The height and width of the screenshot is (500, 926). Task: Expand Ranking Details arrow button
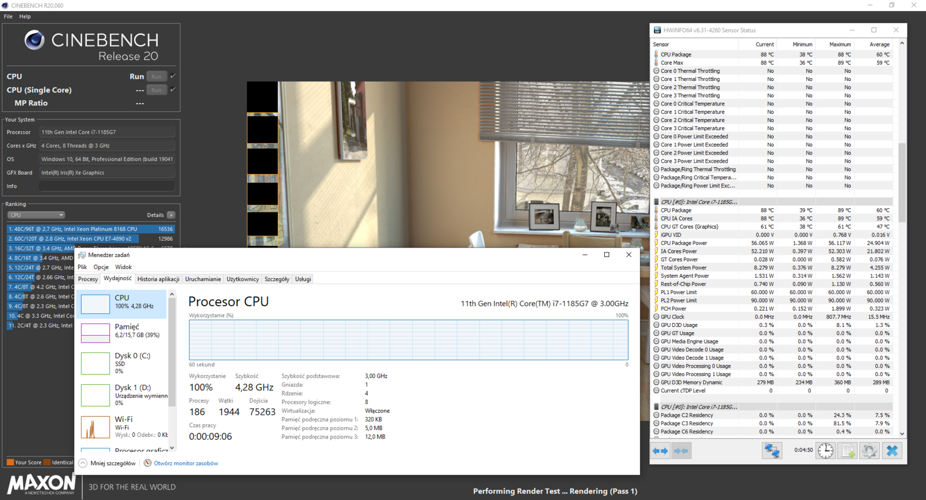(171, 215)
